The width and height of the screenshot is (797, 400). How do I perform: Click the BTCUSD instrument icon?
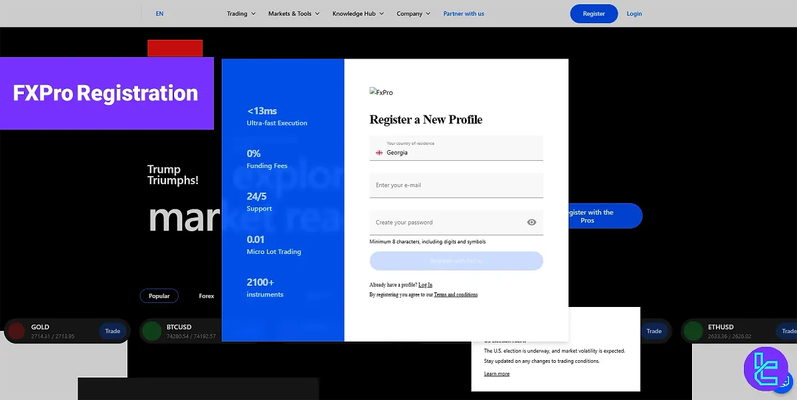[x=152, y=330]
